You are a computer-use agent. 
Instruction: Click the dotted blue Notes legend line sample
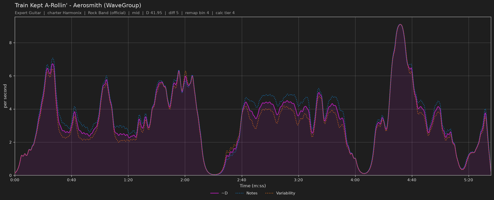click(x=240, y=193)
